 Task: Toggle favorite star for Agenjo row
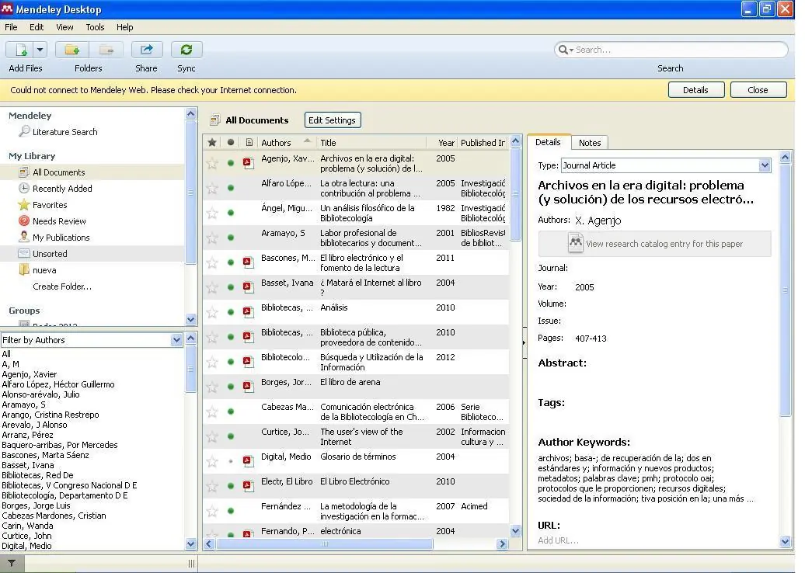tap(212, 163)
